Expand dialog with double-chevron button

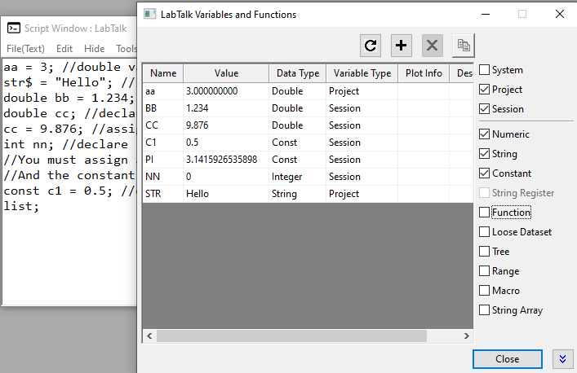[x=561, y=358]
